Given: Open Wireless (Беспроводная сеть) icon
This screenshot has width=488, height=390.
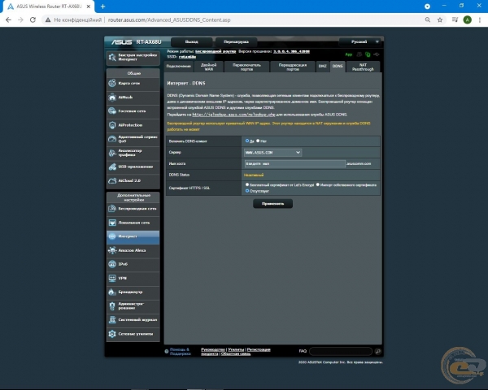Looking at the screenshot, I should tap(112, 209).
